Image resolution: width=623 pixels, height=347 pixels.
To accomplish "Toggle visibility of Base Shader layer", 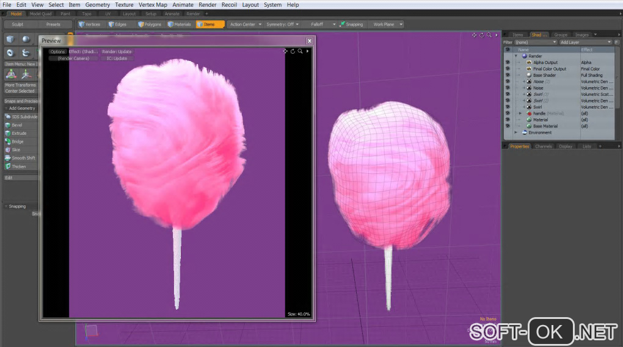I will [507, 76].
